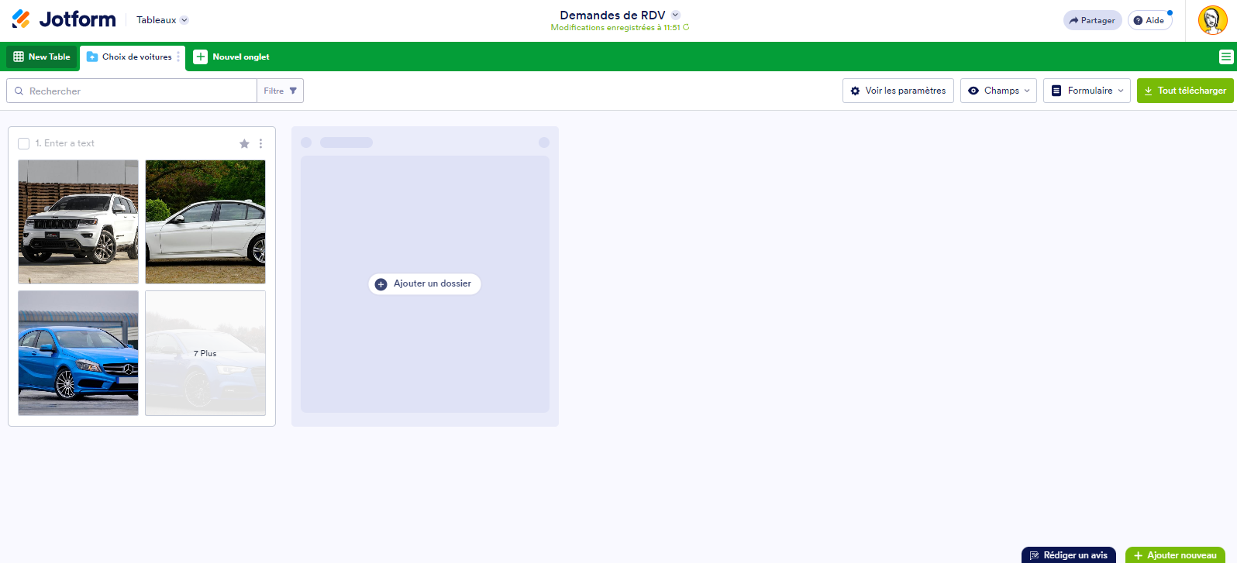Open the Filtre filter button
This screenshot has width=1237, height=563.
(x=280, y=91)
